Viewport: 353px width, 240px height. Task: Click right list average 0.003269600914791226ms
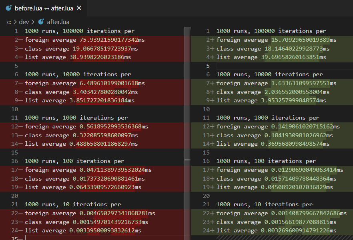pos(276,231)
